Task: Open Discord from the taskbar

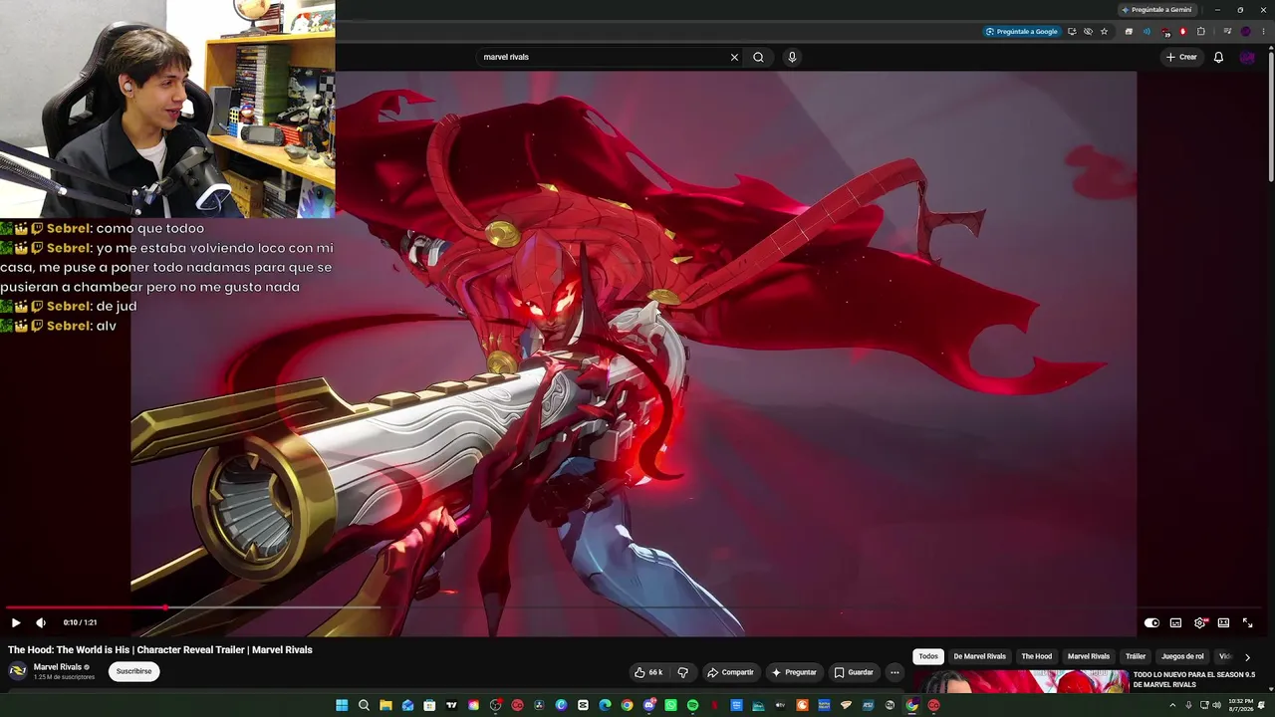Action: 648,705
